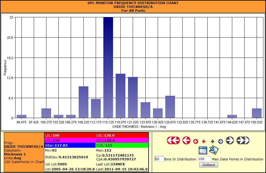Click the blue XBar:117.83 cell
Screen dimensions: 266x173
tap(70, 145)
